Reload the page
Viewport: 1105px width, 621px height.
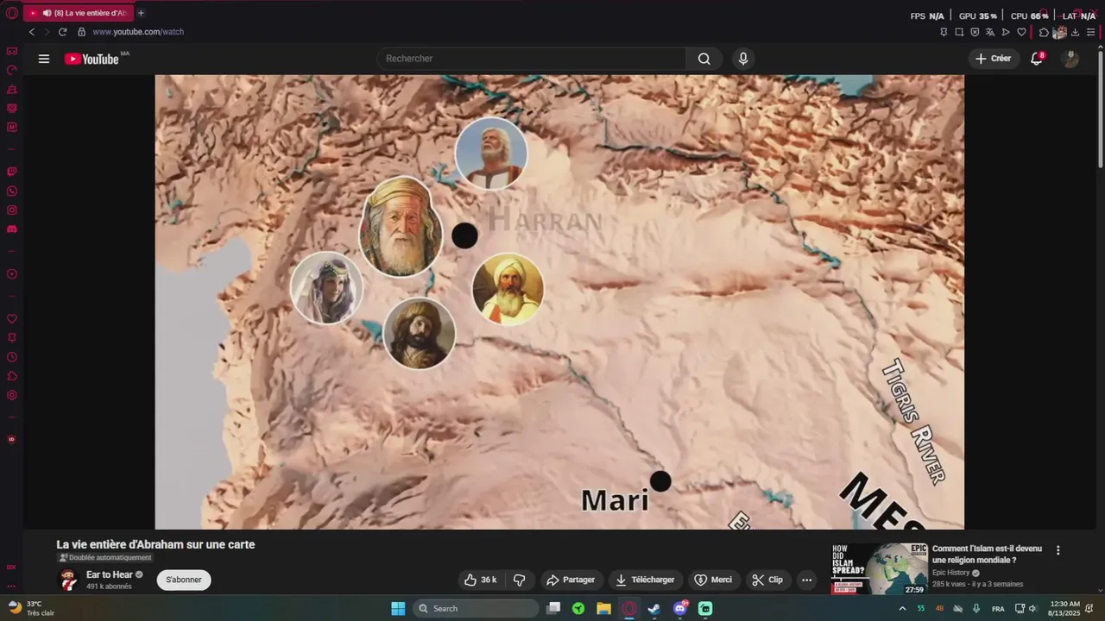pos(63,32)
